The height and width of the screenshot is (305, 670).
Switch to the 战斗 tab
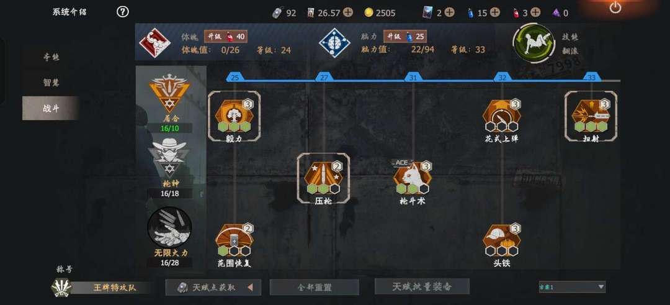tap(51, 108)
